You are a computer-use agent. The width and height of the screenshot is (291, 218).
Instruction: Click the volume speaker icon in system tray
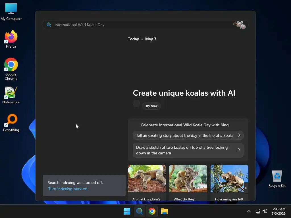pos(265,211)
